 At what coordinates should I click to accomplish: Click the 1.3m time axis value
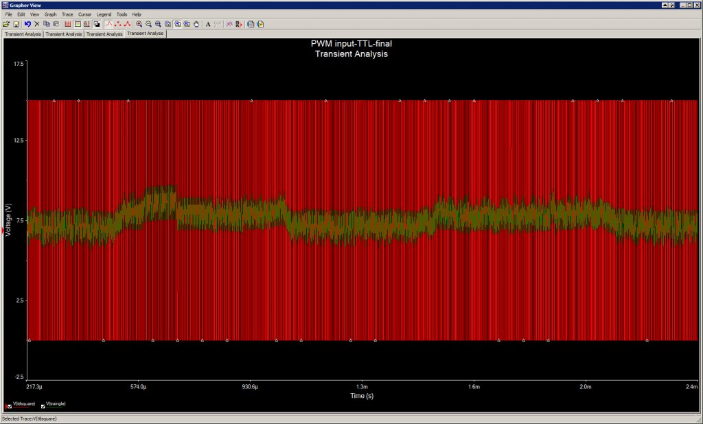point(362,387)
